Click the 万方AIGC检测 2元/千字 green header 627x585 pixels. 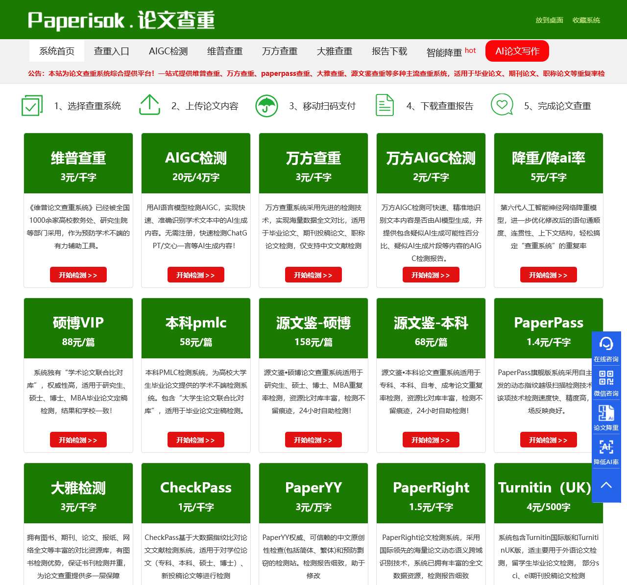click(x=431, y=164)
